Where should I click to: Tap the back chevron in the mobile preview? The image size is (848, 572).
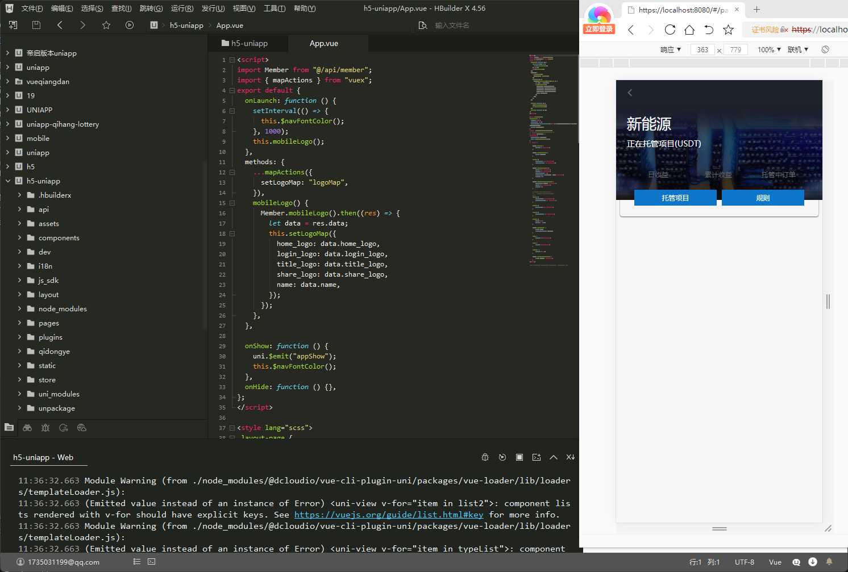[x=630, y=93]
